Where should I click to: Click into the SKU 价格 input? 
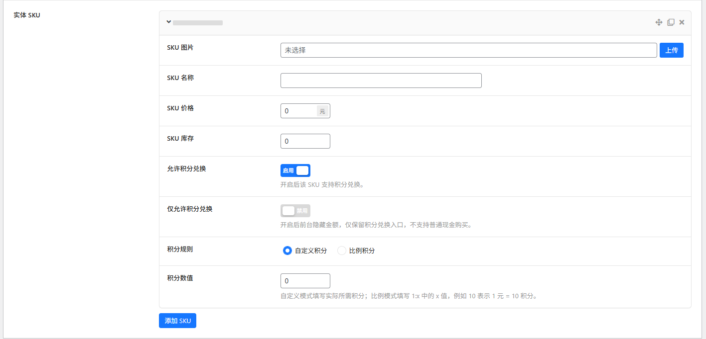click(299, 111)
